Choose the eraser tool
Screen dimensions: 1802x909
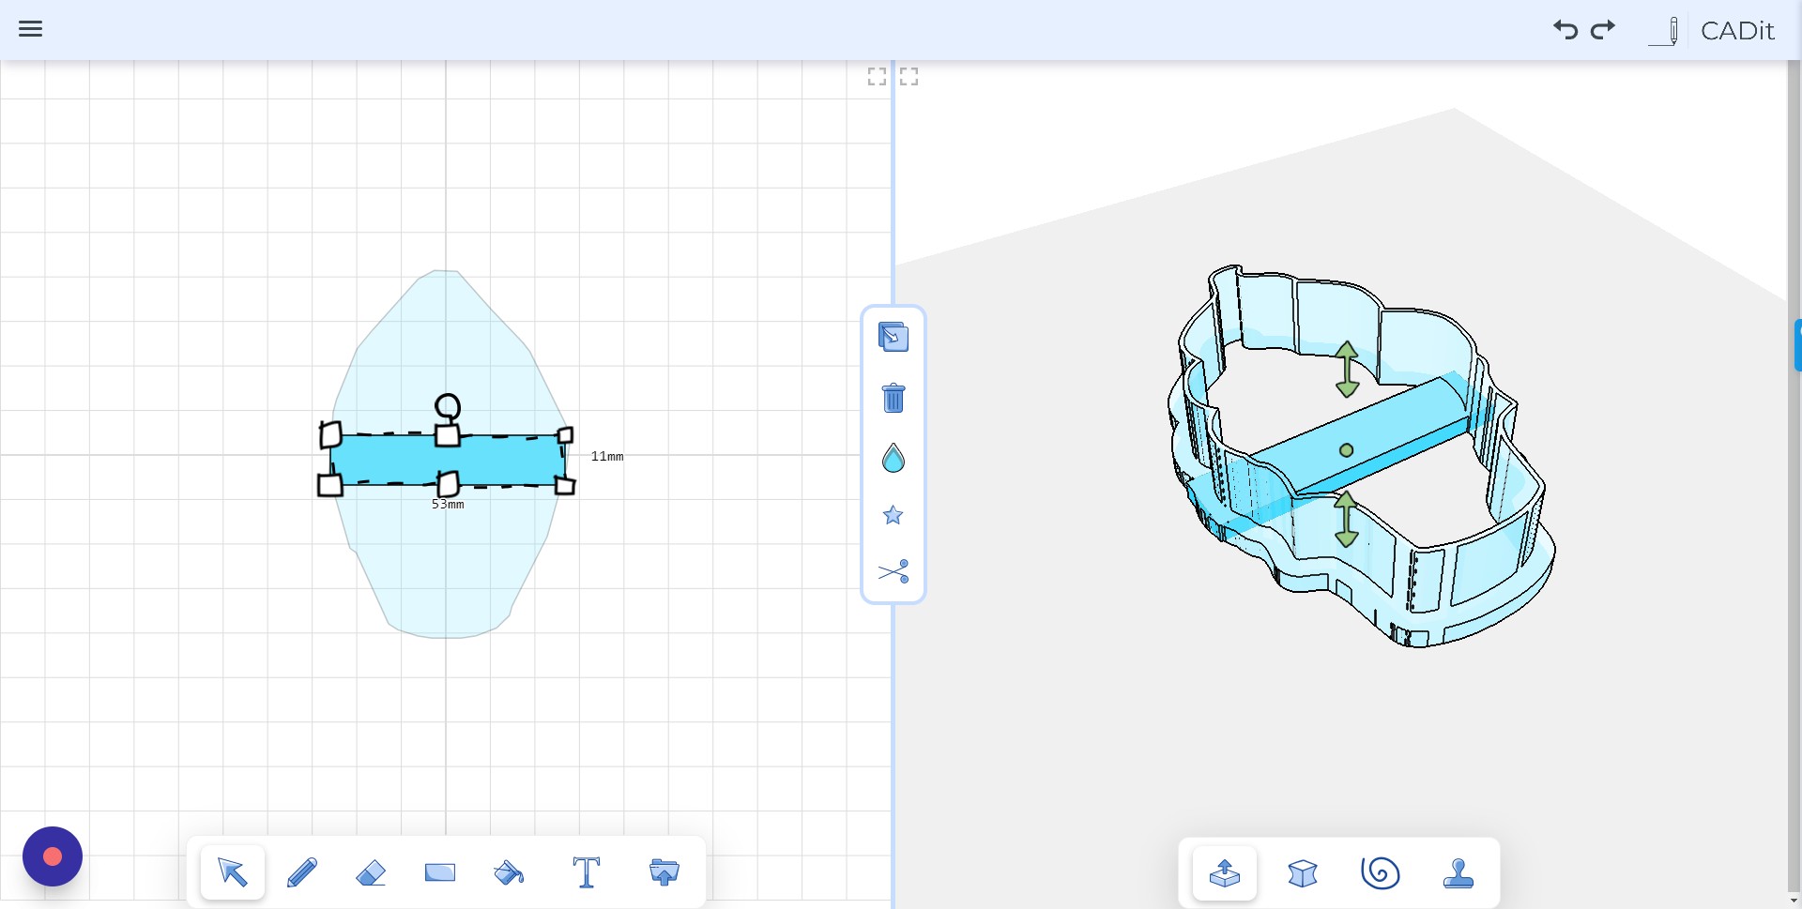pyautogui.click(x=371, y=873)
